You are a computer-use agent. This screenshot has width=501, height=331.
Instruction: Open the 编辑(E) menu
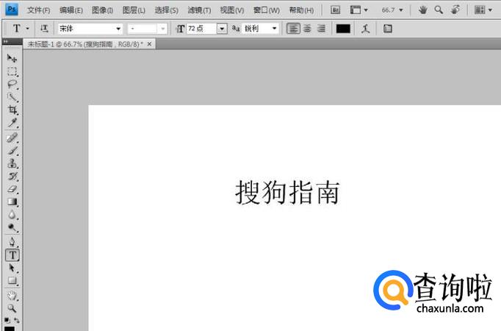tap(71, 10)
